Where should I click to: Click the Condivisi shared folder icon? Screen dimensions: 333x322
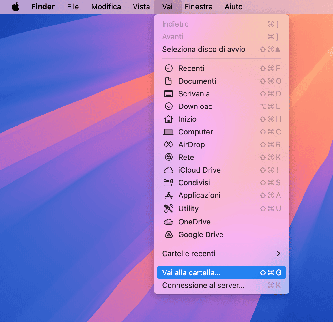point(169,183)
